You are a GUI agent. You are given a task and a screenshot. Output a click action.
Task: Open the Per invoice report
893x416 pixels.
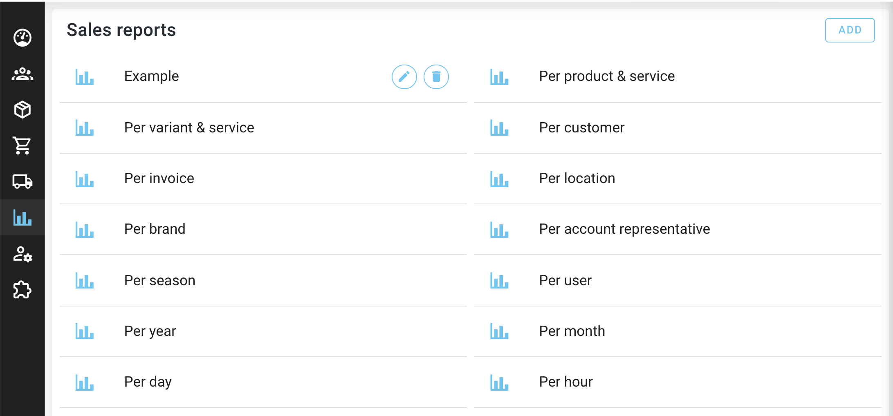[x=159, y=179]
